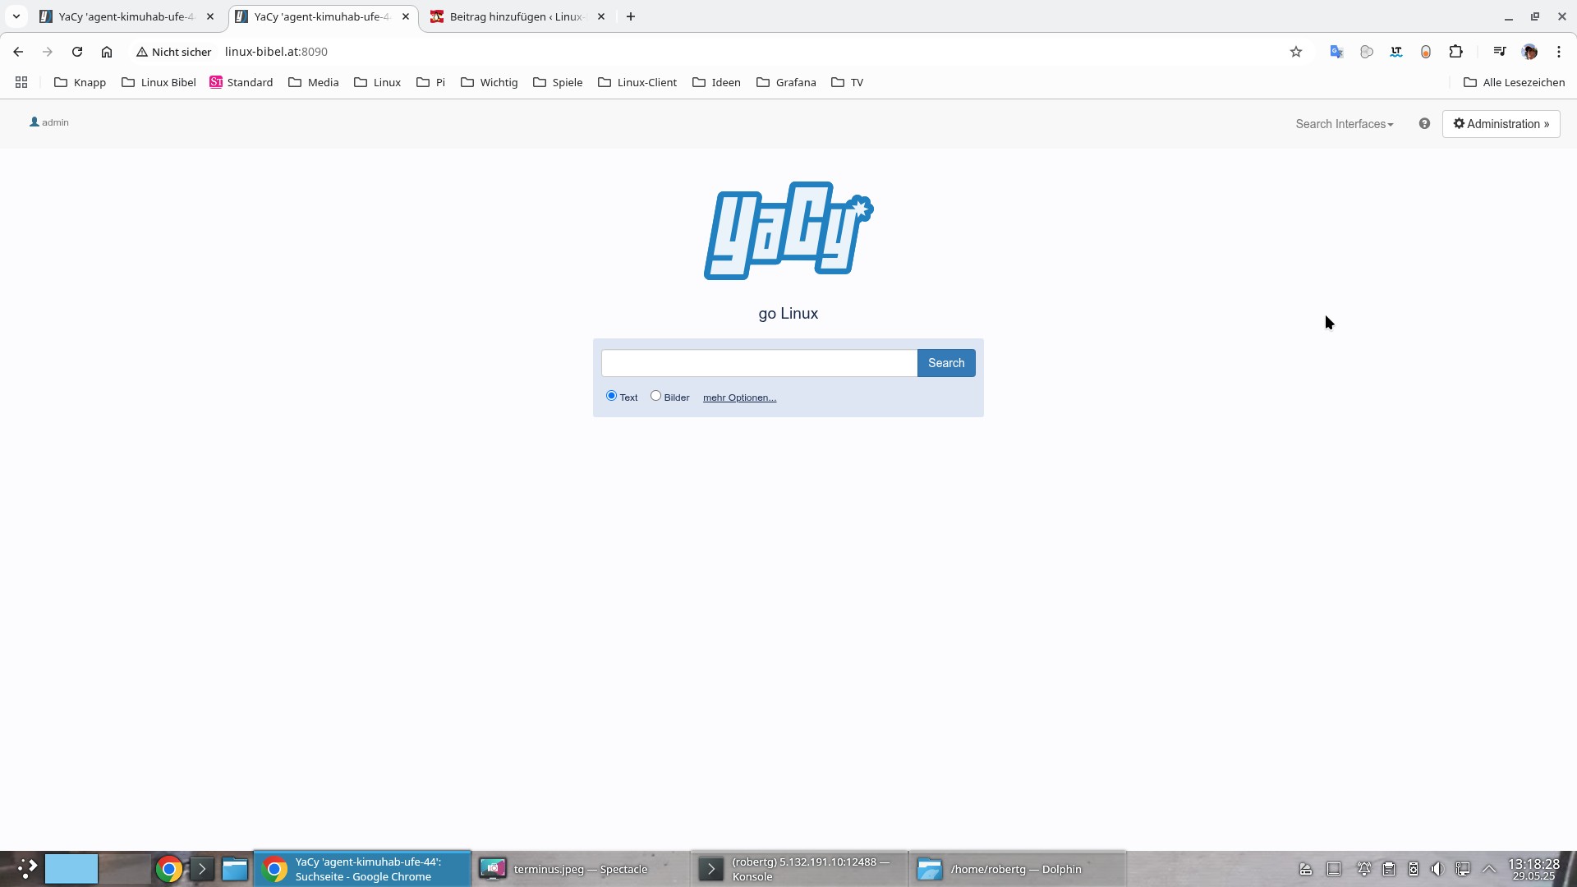Switch to terminus.jpeg Spectacle window

pyautogui.click(x=580, y=869)
